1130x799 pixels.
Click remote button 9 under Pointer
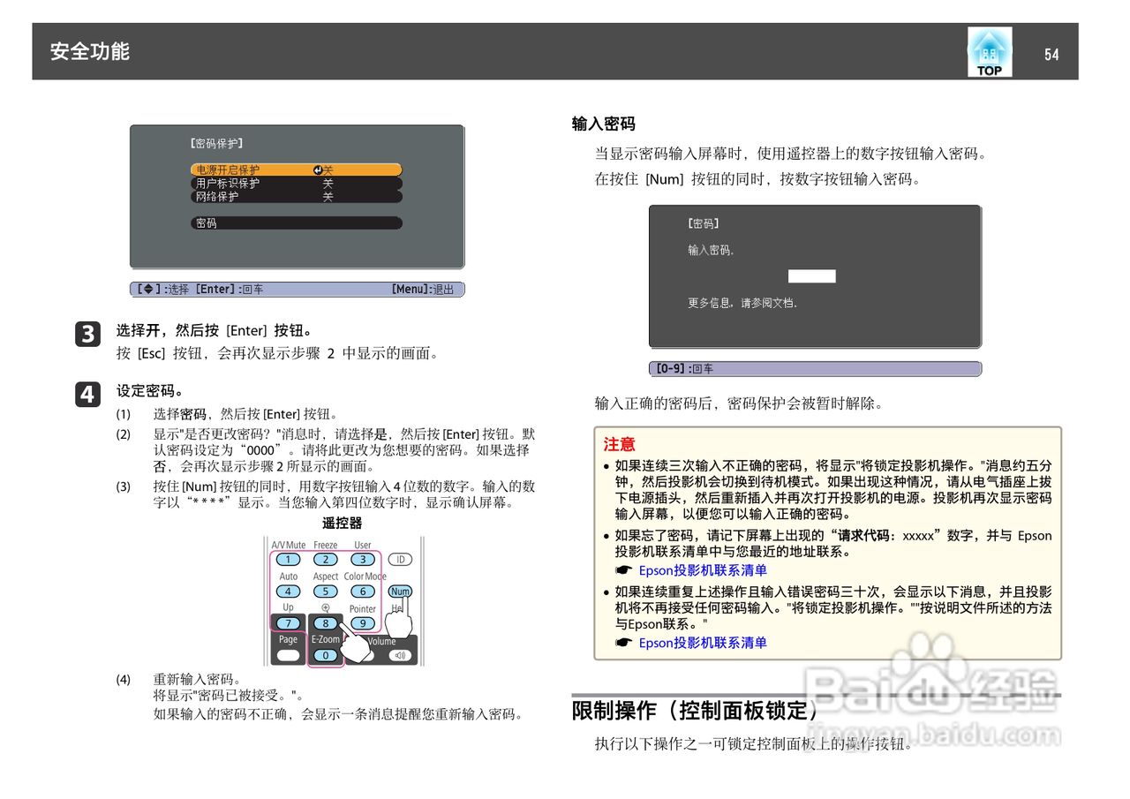pyautogui.click(x=363, y=623)
